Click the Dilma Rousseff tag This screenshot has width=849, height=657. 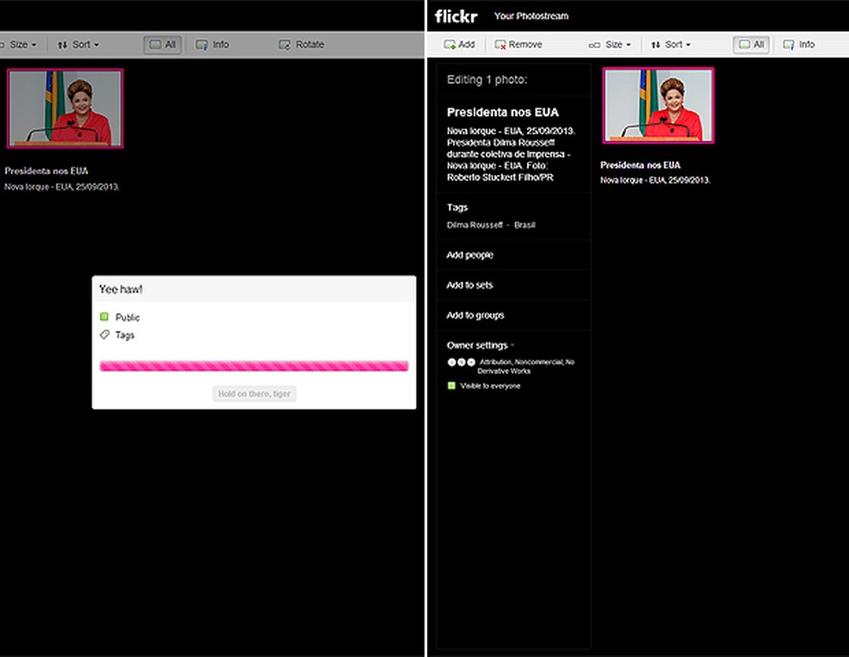click(475, 225)
